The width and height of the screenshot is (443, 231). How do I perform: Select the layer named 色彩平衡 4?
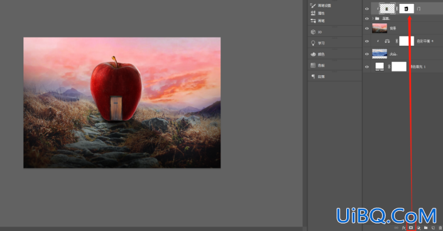click(x=425, y=41)
